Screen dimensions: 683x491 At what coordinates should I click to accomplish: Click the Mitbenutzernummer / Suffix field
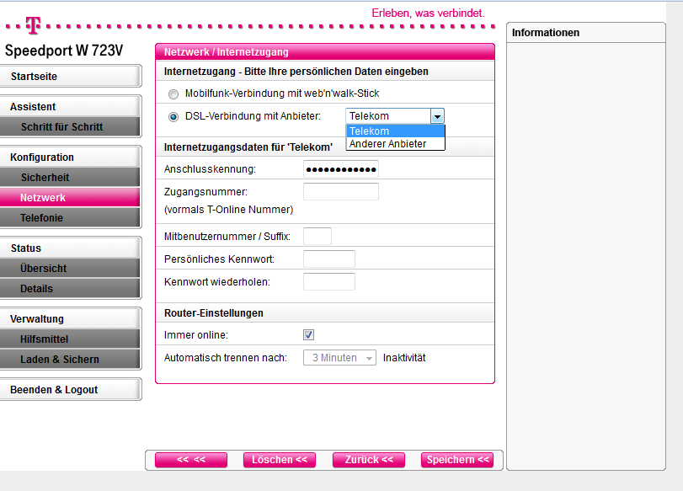pos(317,236)
